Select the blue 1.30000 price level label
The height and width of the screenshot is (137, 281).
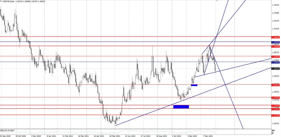276,42
